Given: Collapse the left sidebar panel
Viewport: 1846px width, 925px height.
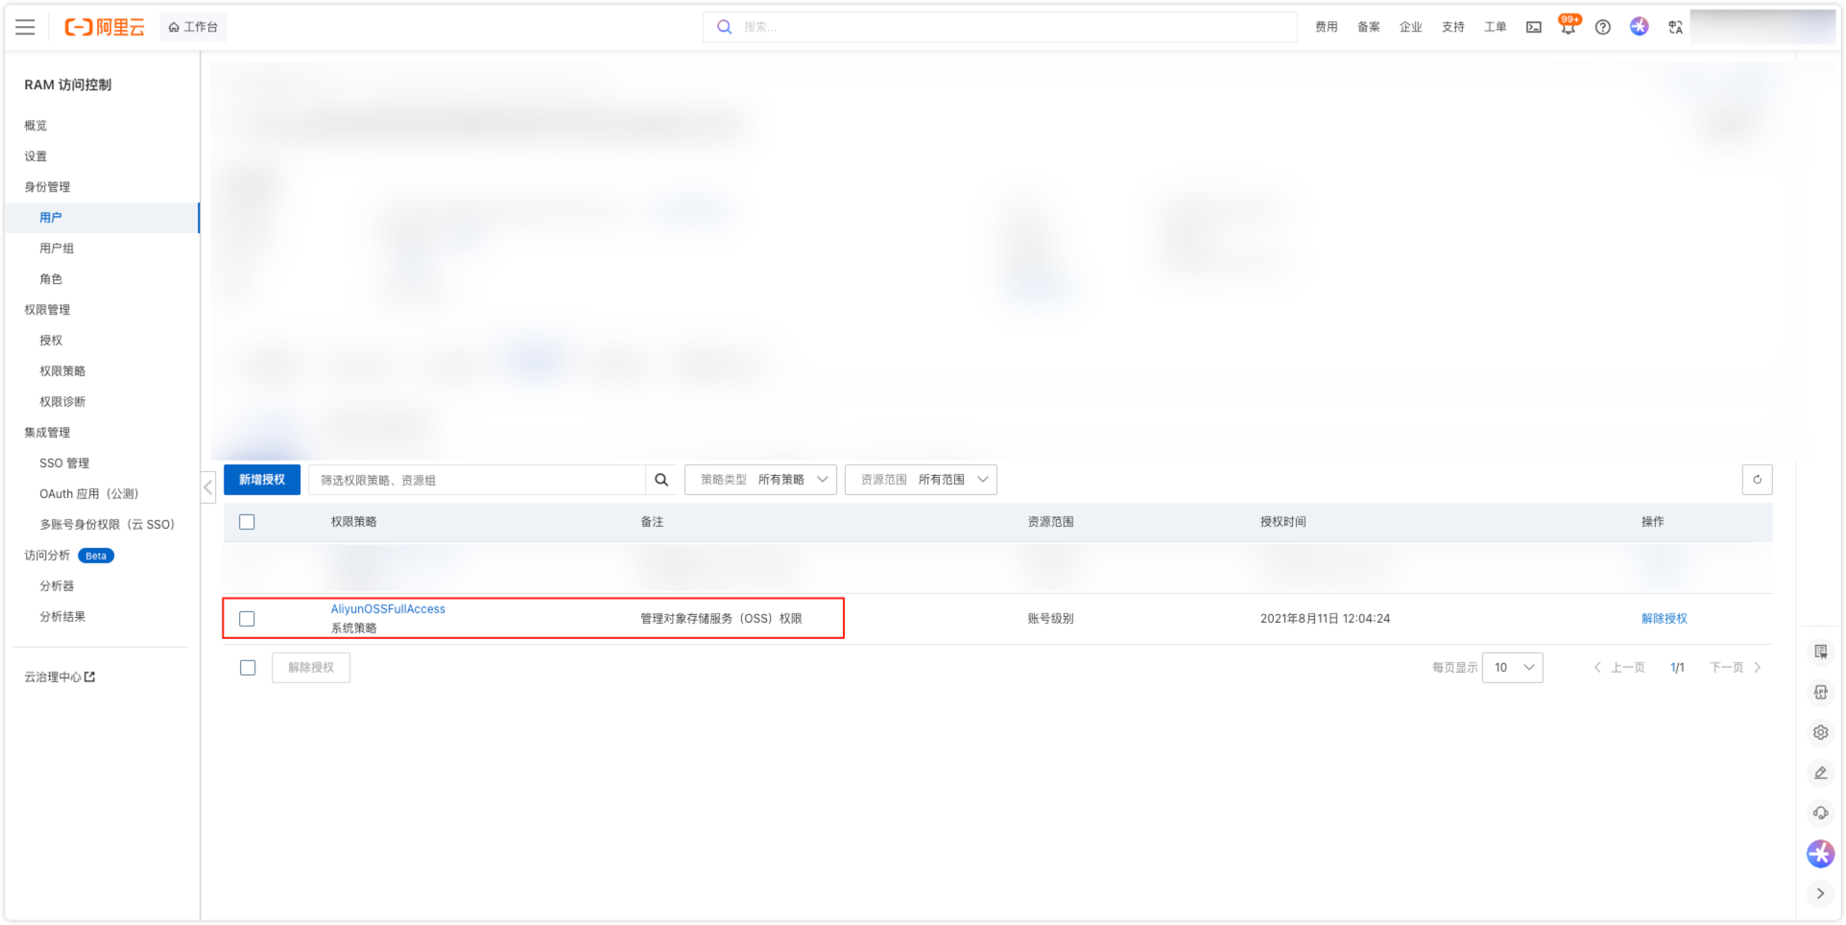Looking at the screenshot, I should pyautogui.click(x=207, y=487).
